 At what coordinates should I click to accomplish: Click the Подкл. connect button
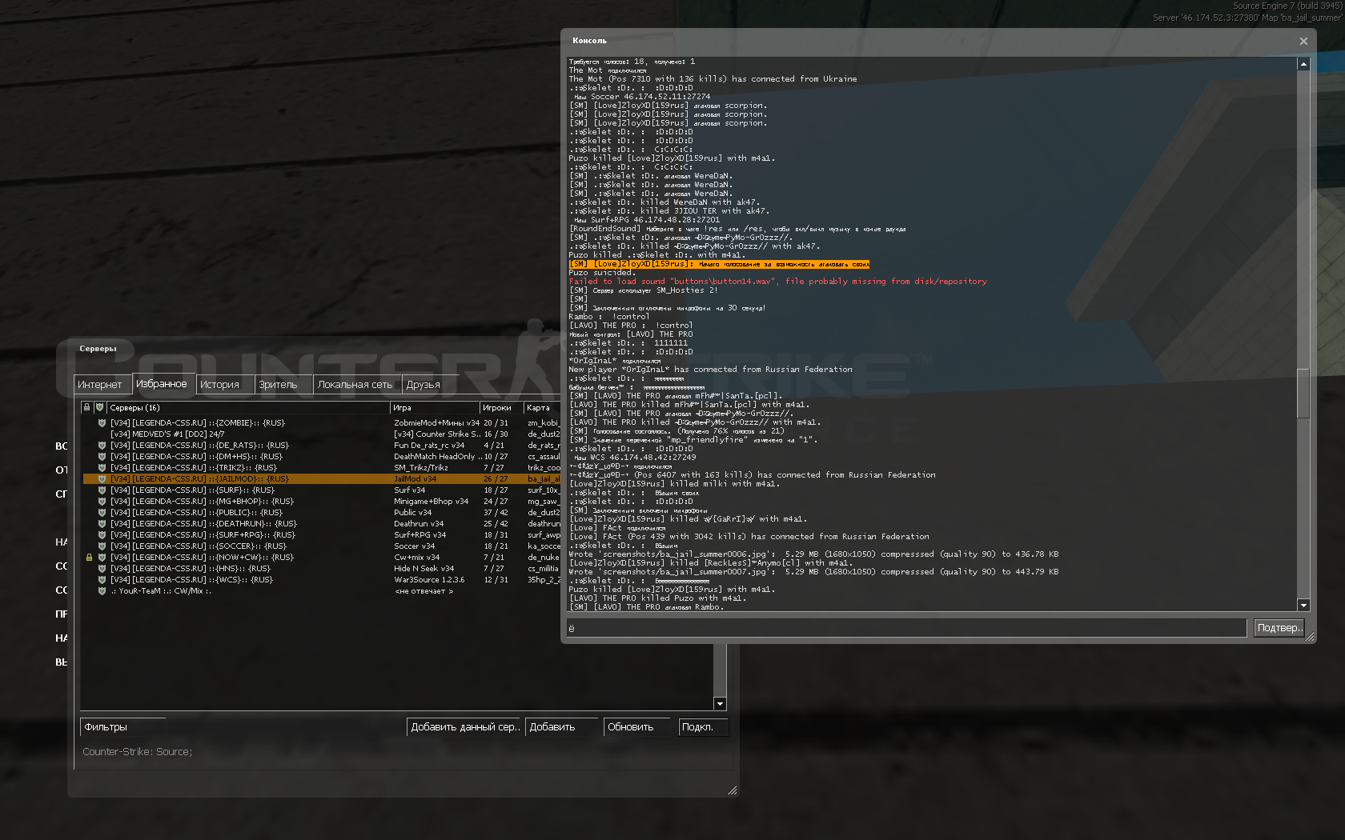[702, 727]
